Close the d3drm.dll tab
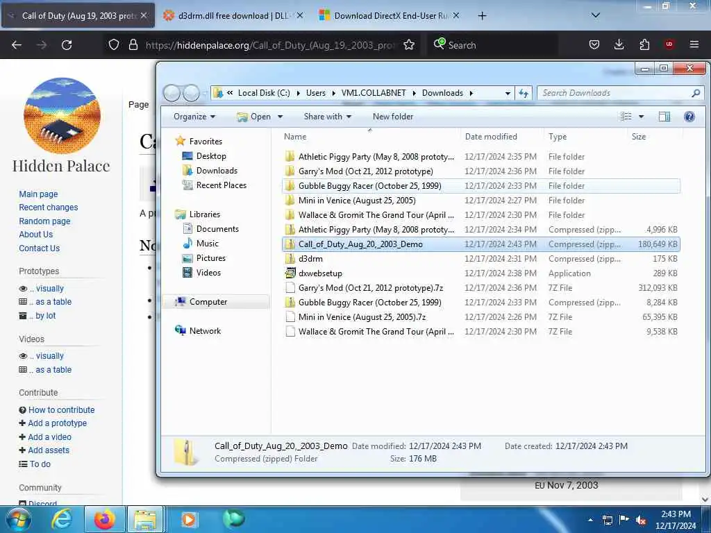This screenshot has height=533, width=711. (300, 15)
